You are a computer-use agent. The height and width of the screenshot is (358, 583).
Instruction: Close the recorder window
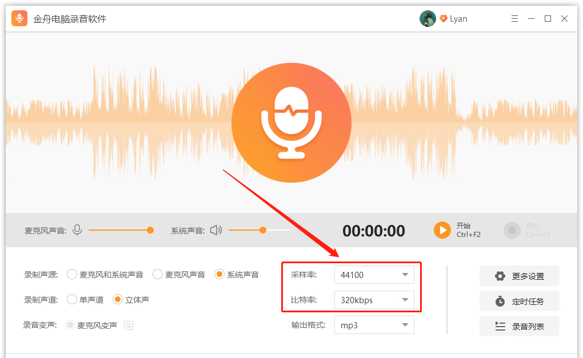click(x=564, y=19)
